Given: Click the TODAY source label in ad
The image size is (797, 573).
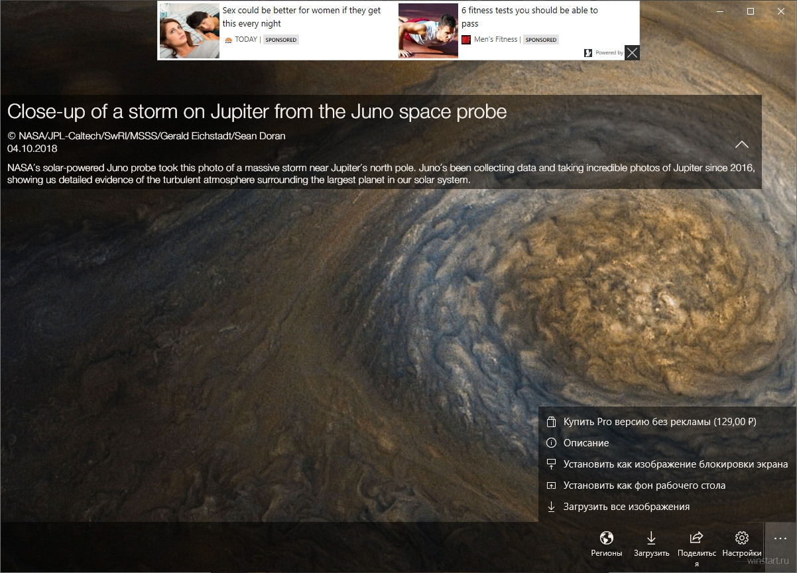Looking at the screenshot, I should tap(245, 40).
